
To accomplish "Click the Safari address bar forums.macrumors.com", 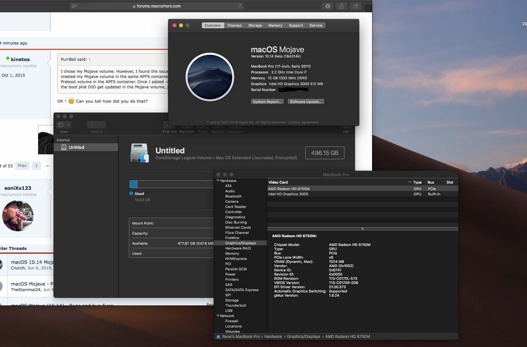I will (x=157, y=6).
